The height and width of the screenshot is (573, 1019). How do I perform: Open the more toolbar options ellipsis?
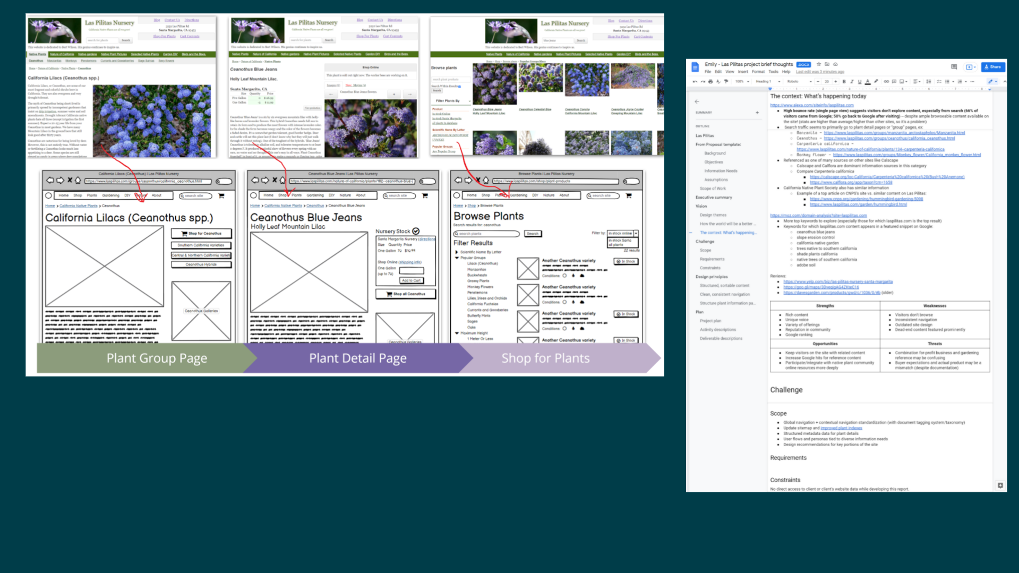click(x=972, y=81)
